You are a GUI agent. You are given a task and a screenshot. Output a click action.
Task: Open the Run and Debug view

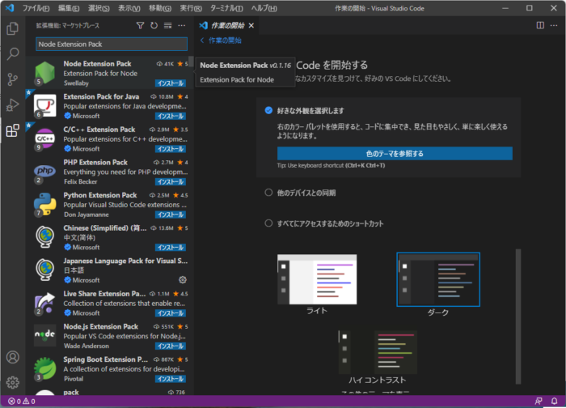[12, 104]
